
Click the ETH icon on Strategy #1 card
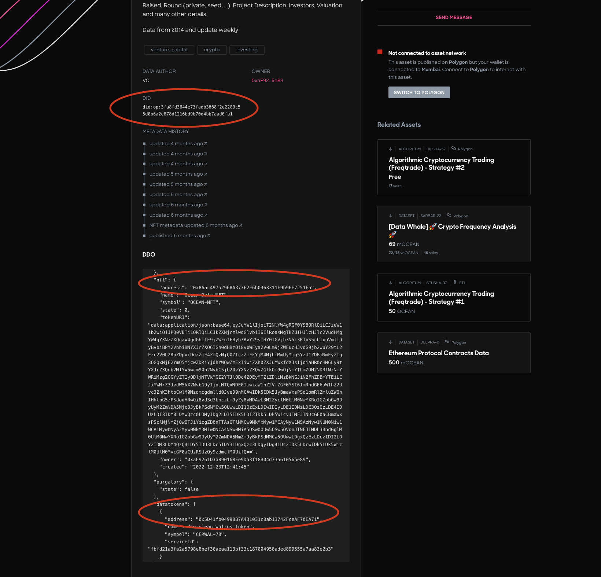(455, 282)
